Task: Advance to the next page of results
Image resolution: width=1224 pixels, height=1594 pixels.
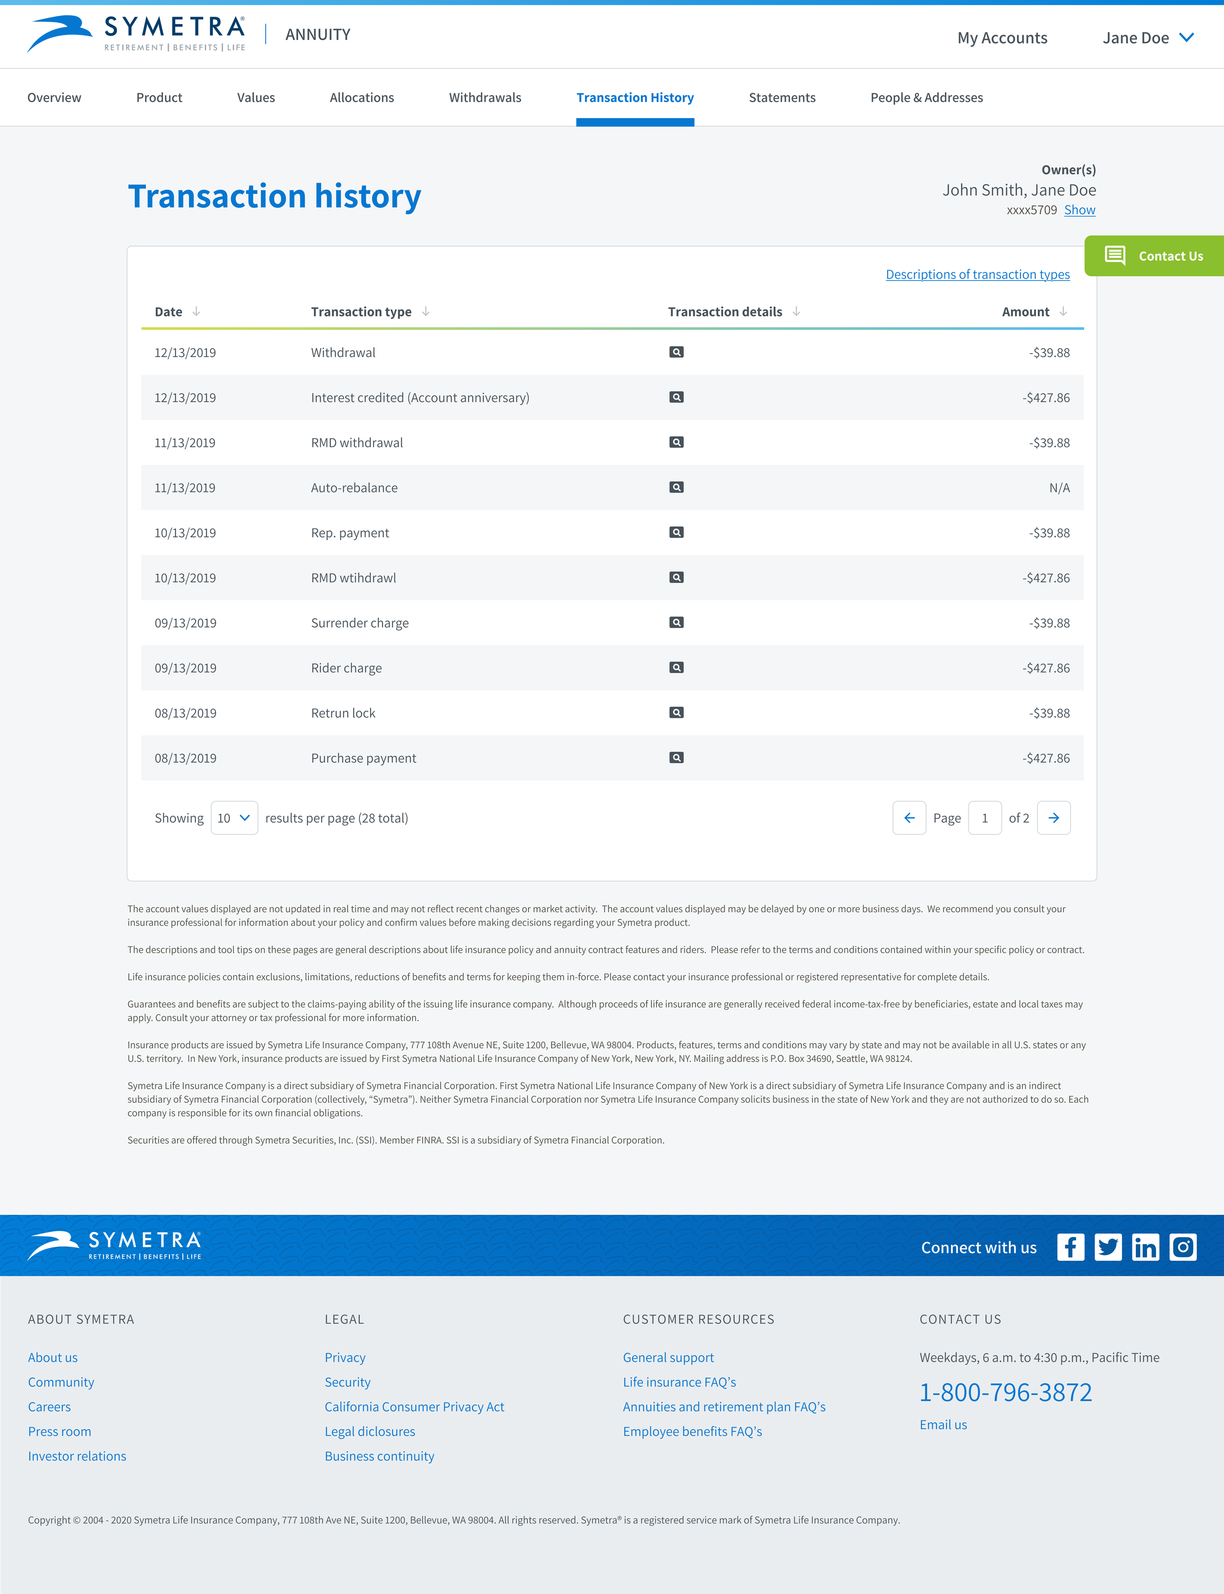Action: [x=1054, y=817]
